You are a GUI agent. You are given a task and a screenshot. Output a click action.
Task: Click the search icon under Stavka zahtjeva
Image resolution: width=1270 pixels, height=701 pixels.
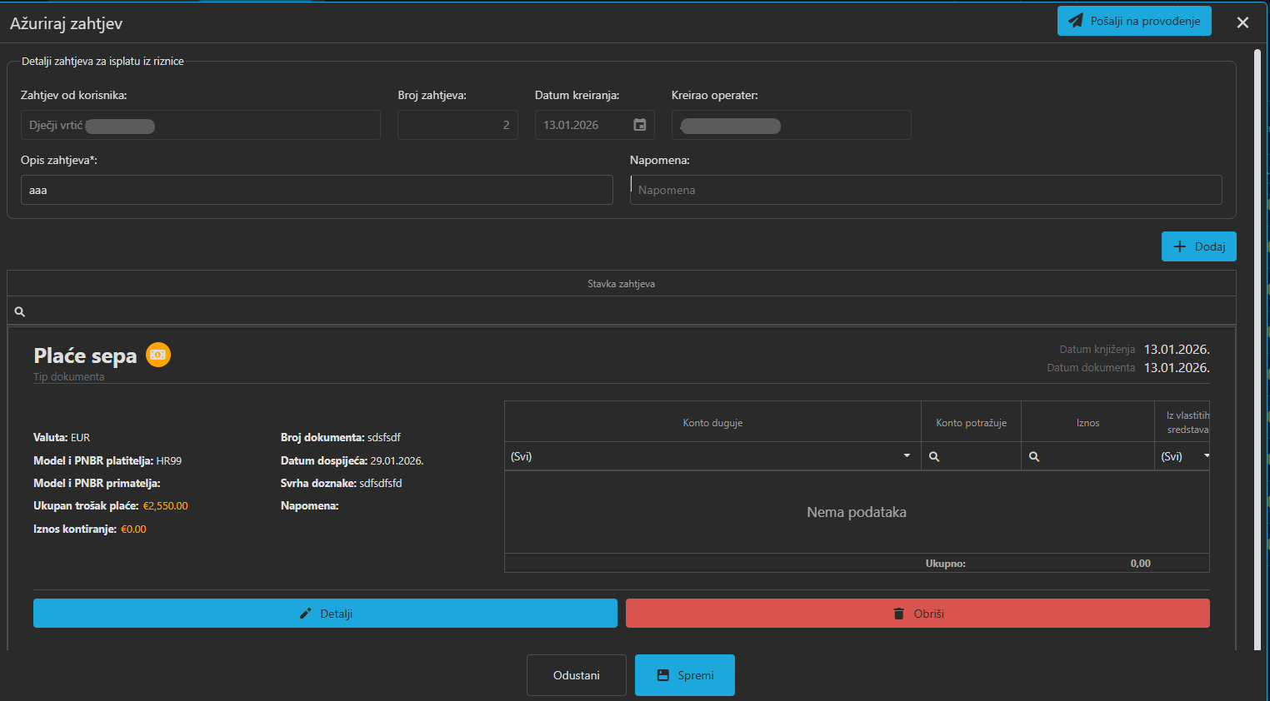pos(20,311)
